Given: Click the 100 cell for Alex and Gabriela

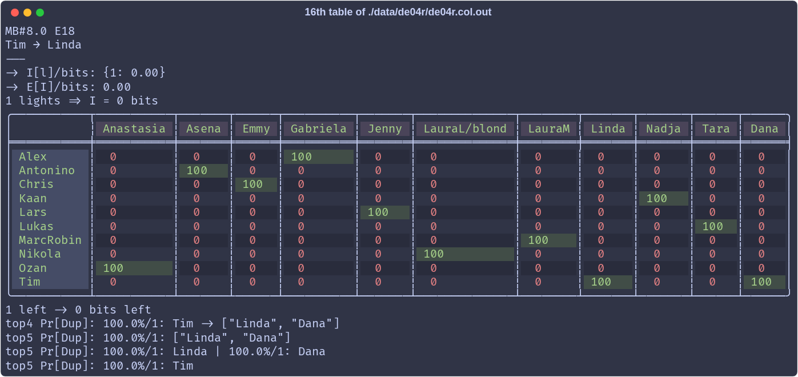Looking at the screenshot, I should [x=319, y=157].
